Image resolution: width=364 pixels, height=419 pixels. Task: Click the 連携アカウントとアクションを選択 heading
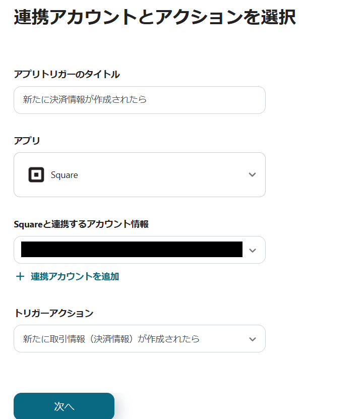coord(155,18)
